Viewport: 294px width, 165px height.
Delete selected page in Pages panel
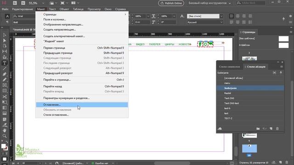coord(287,162)
